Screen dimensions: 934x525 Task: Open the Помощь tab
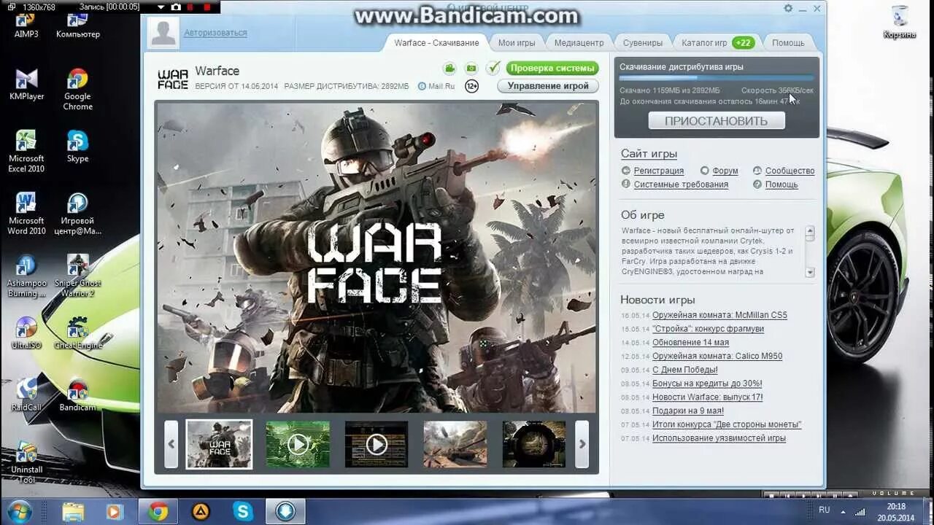[788, 42]
